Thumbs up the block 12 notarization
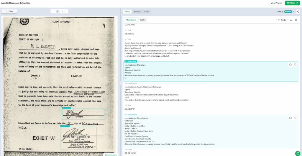Viewport: 302px width, 156px height. [x=290, y=118]
